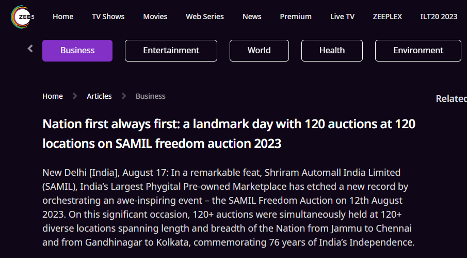Click the Premium navigation item
The width and height of the screenshot is (467, 258).
(x=296, y=17)
